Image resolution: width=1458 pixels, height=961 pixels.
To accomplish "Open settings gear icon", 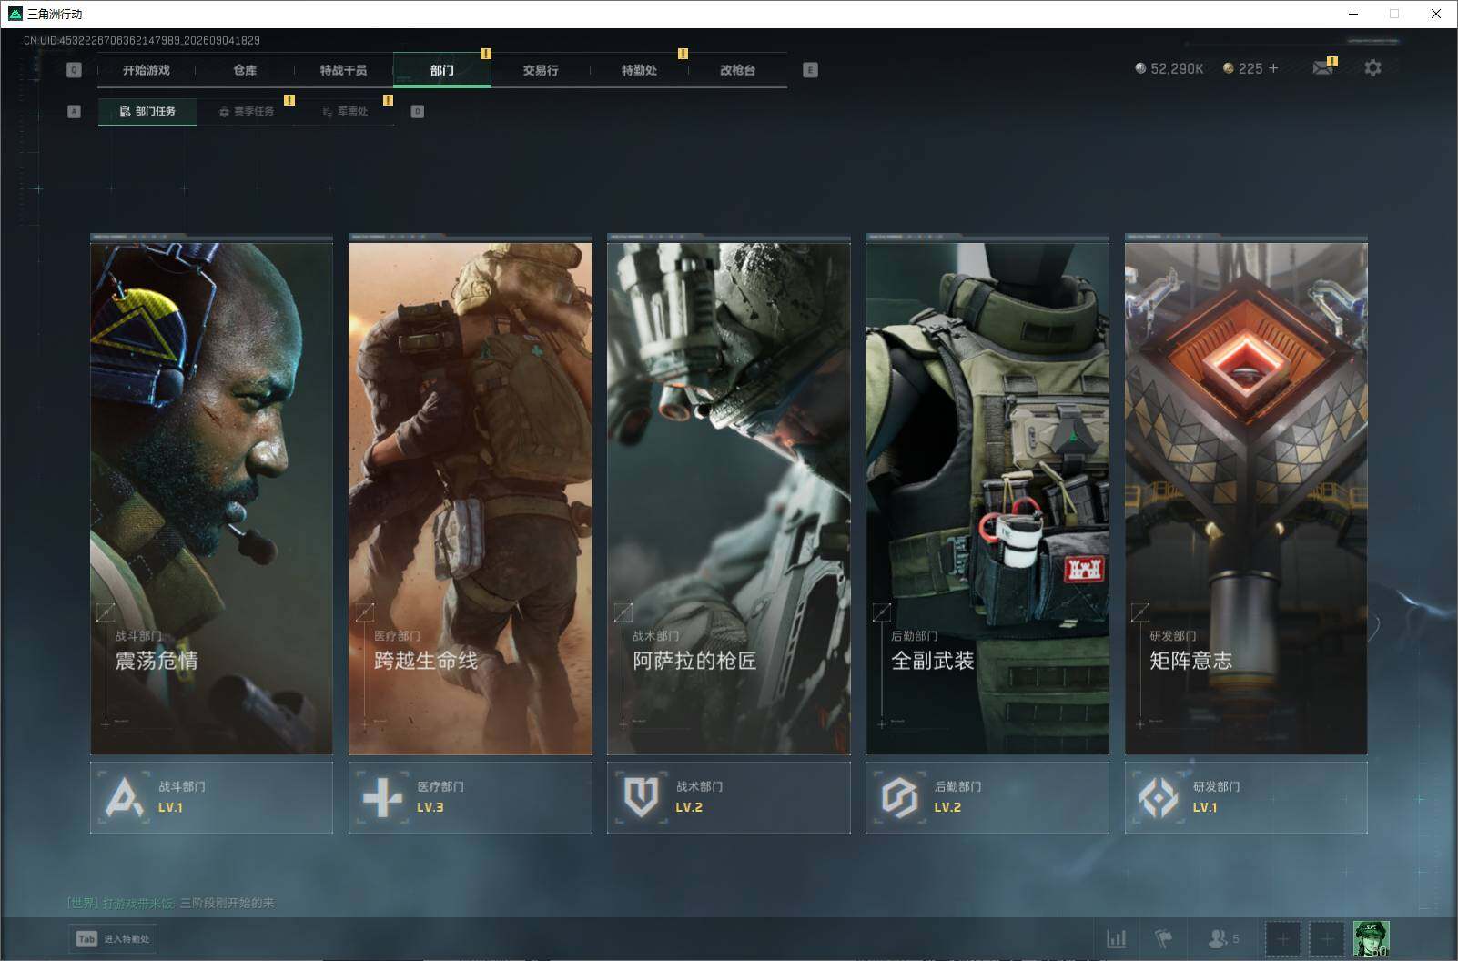I will [1372, 68].
